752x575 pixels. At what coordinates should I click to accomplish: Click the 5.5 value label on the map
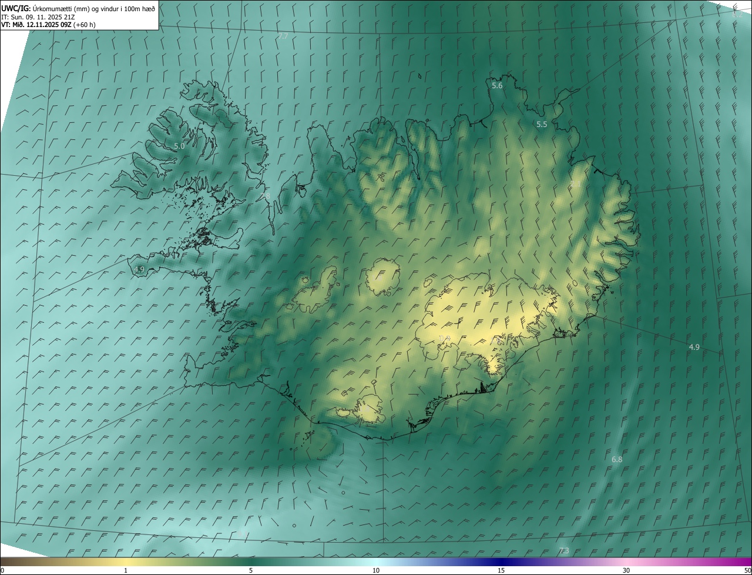[542, 125]
